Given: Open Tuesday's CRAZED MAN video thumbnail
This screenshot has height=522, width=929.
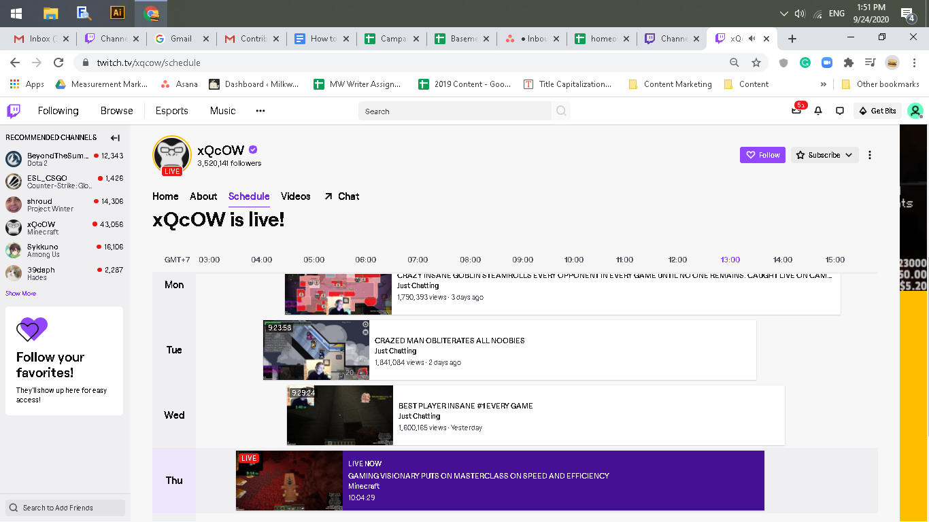Looking at the screenshot, I should click(x=316, y=350).
